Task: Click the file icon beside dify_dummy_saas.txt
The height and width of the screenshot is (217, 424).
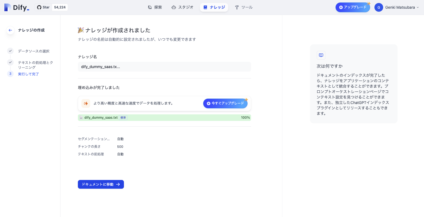Action: [81, 118]
